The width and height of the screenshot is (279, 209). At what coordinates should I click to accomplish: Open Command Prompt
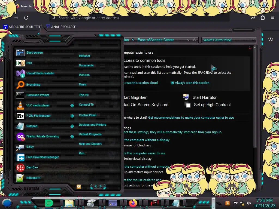[x=33, y=95]
